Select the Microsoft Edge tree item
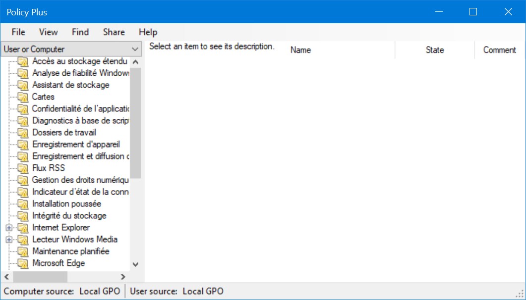This screenshot has width=526, height=300. [x=58, y=263]
